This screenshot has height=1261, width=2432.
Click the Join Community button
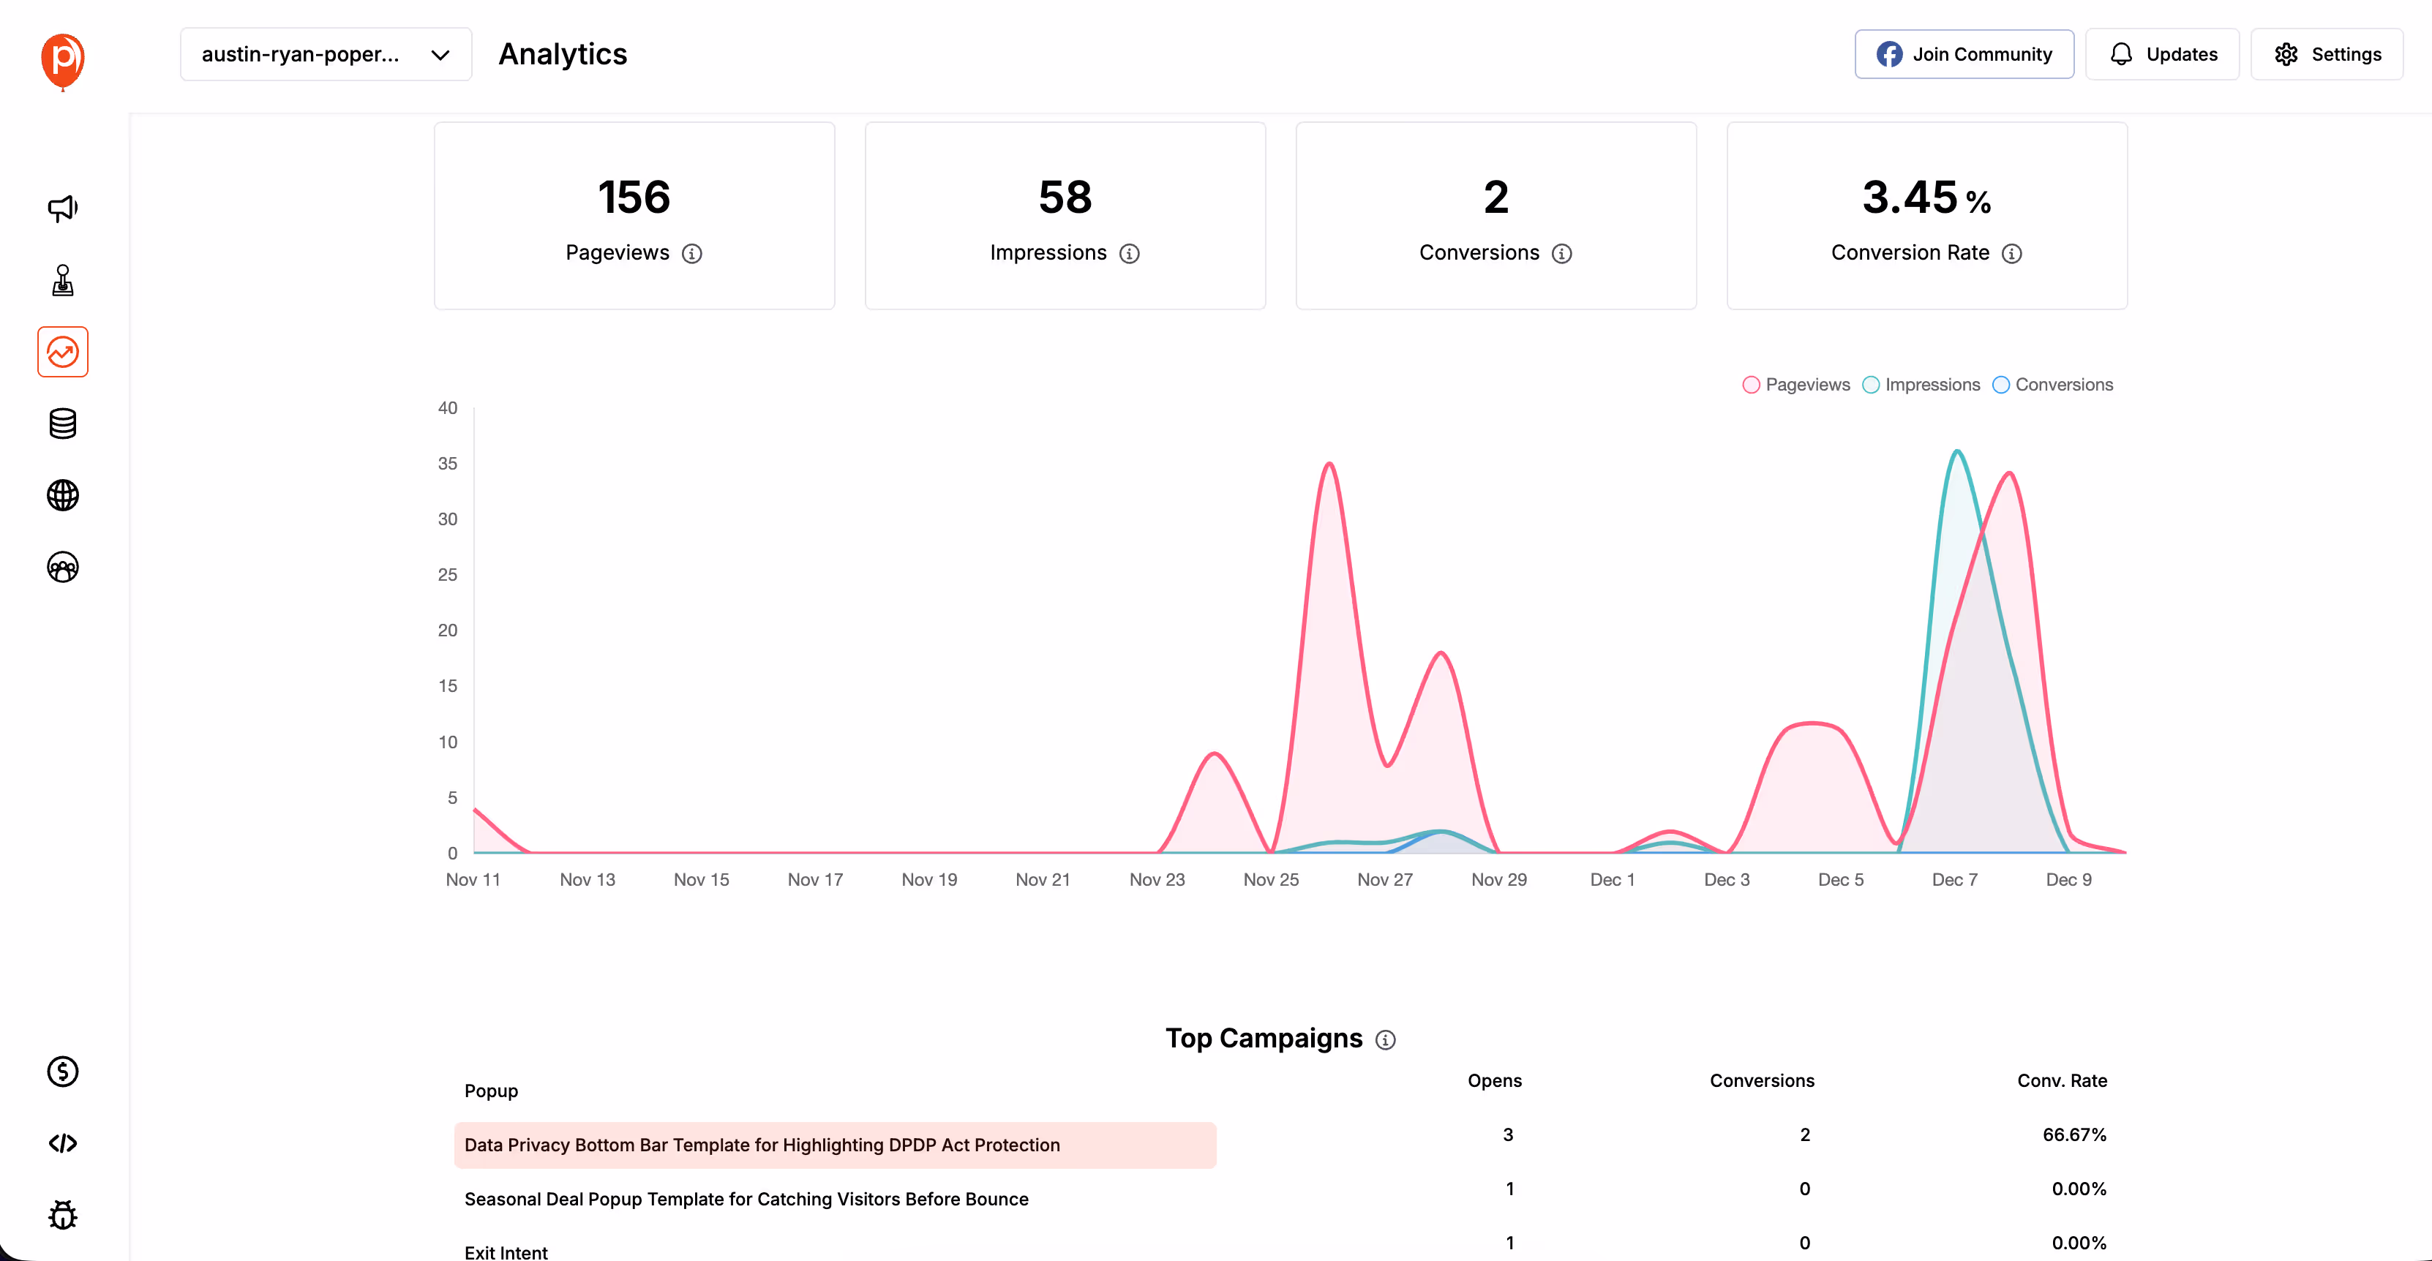tap(1964, 54)
